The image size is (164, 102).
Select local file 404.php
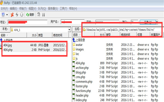[8, 50]
